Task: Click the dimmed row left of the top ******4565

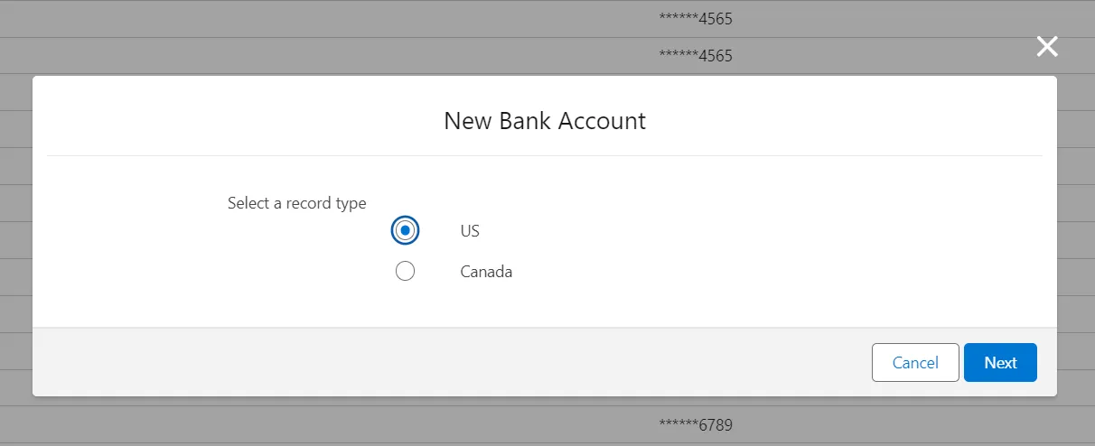Action: click(x=361, y=18)
